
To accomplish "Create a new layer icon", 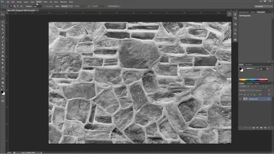I will 265,128.
